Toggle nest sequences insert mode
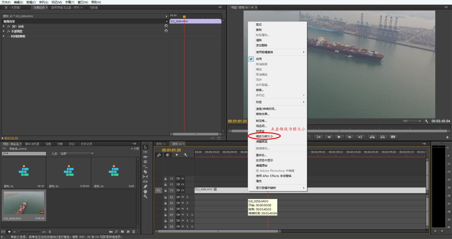The image size is (452, 239). [x=159, y=155]
